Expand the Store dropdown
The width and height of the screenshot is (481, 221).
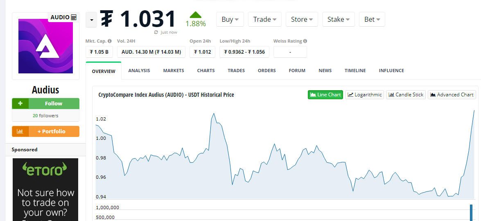[302, 19]
